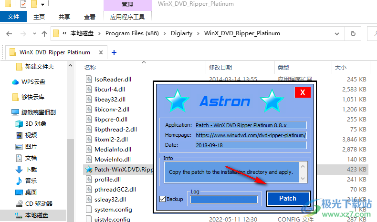The height and width of the screenshot is (222, 377).
Task: Select CD 驱动器 in the sidebar
Action: (39, 204)
